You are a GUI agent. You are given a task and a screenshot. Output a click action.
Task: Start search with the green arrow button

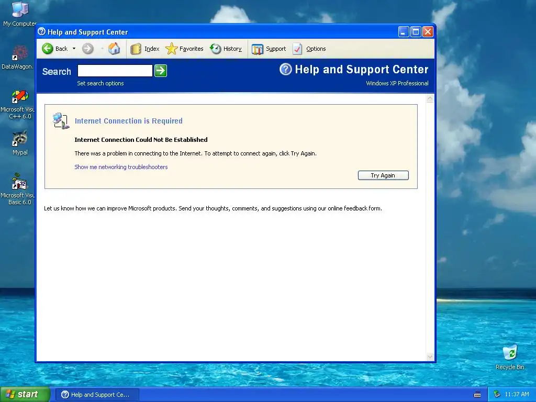click(161, 71)
